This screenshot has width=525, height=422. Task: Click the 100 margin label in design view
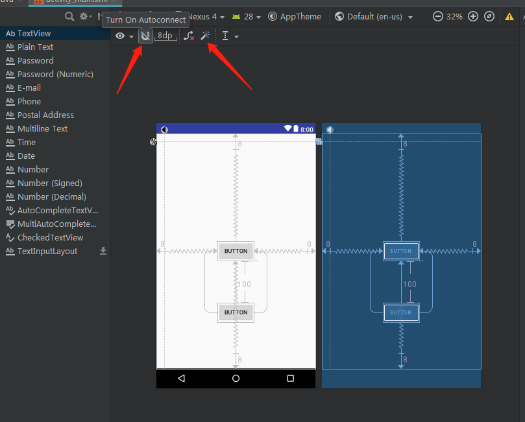click(x=244, y=284)
